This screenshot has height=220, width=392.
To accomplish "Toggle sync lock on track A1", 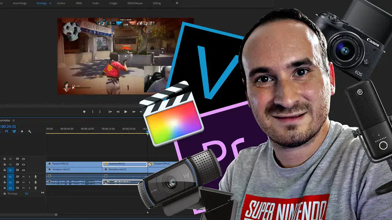I will [x=17, y=177].
